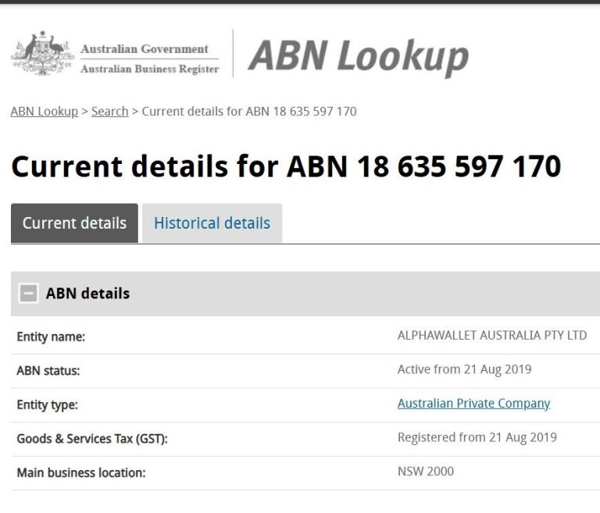Viewport: 600px width, 513px height.
Task: Switch to the Historical details tab
Action: [x=212, y=223]
